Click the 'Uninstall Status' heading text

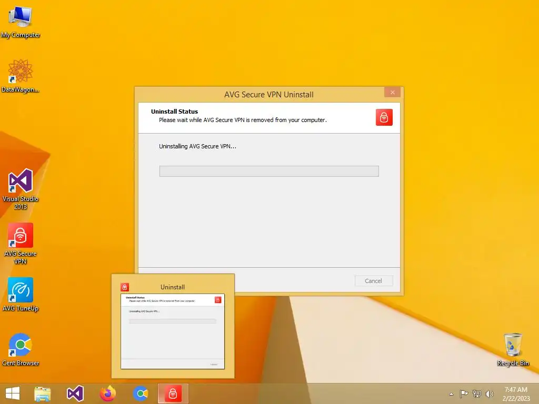[x=174, y=112]
